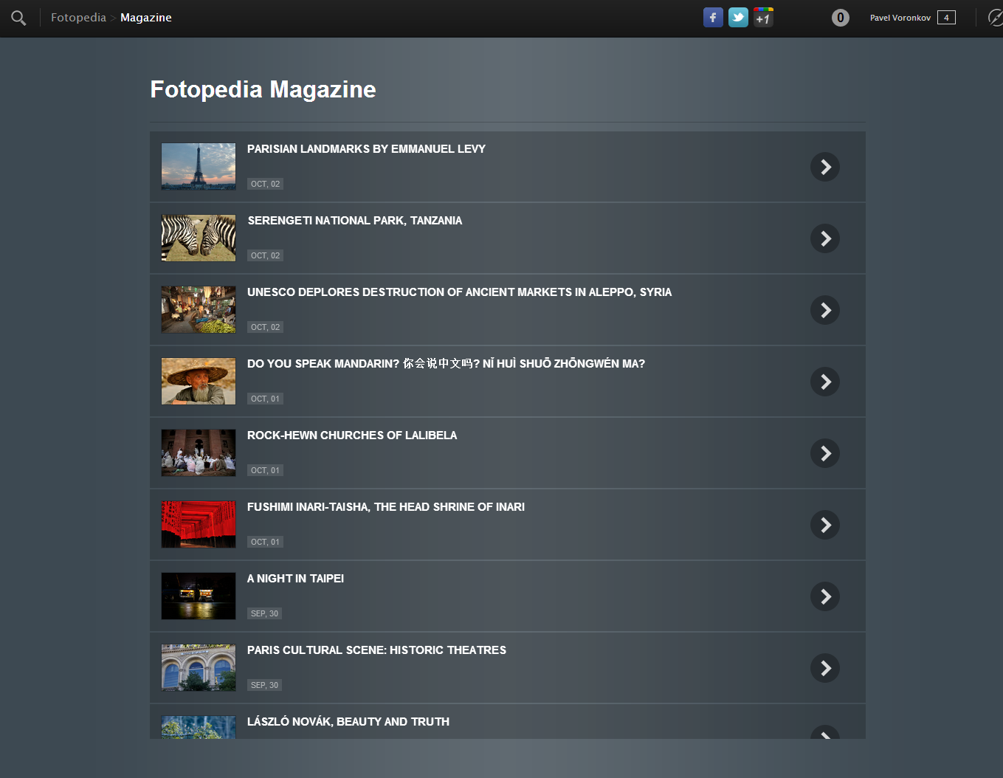
Task: Click the search magnifier icon
Action: coord(18,18)
